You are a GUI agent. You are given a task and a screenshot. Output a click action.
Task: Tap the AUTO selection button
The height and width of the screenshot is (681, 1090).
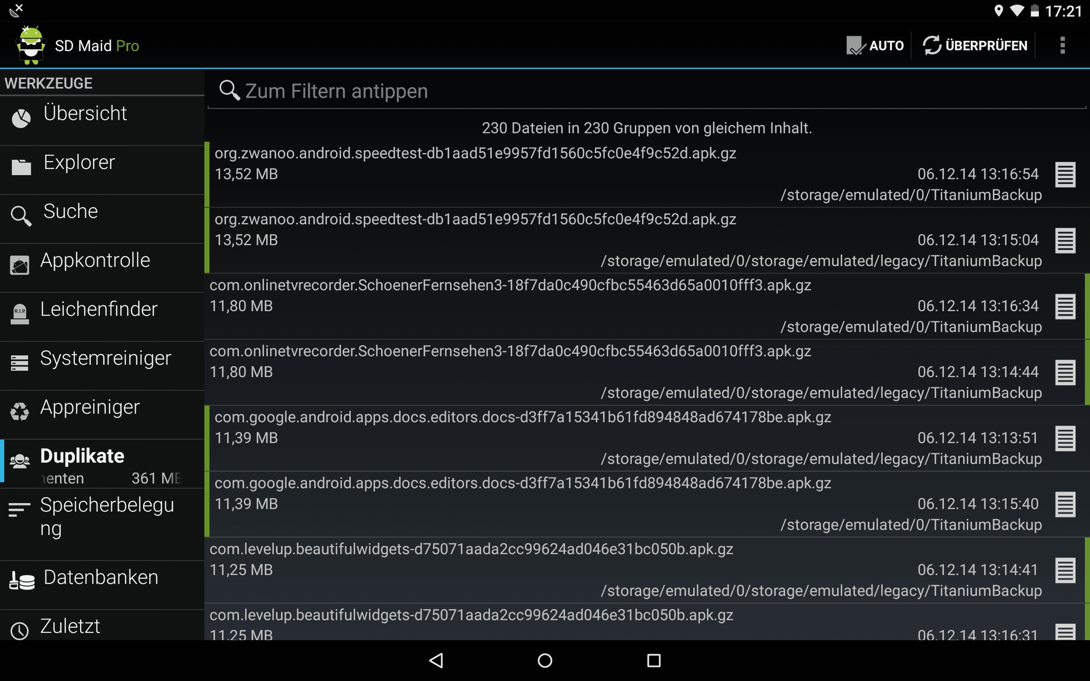click(875, 45)
